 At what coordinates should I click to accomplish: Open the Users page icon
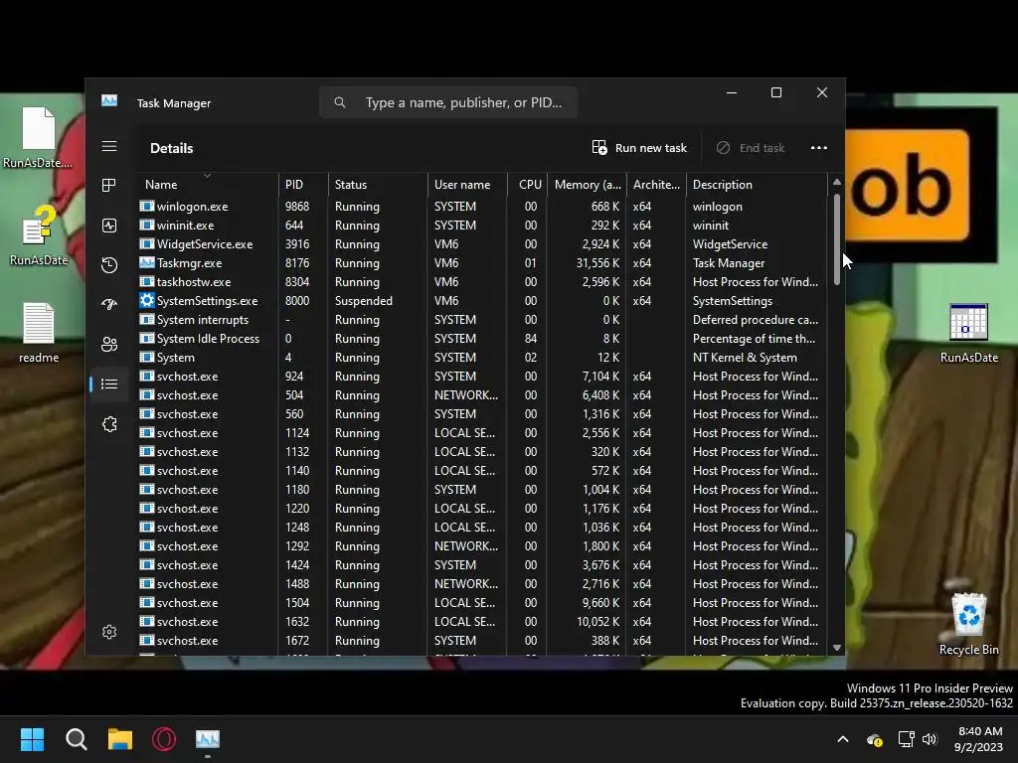109,344
